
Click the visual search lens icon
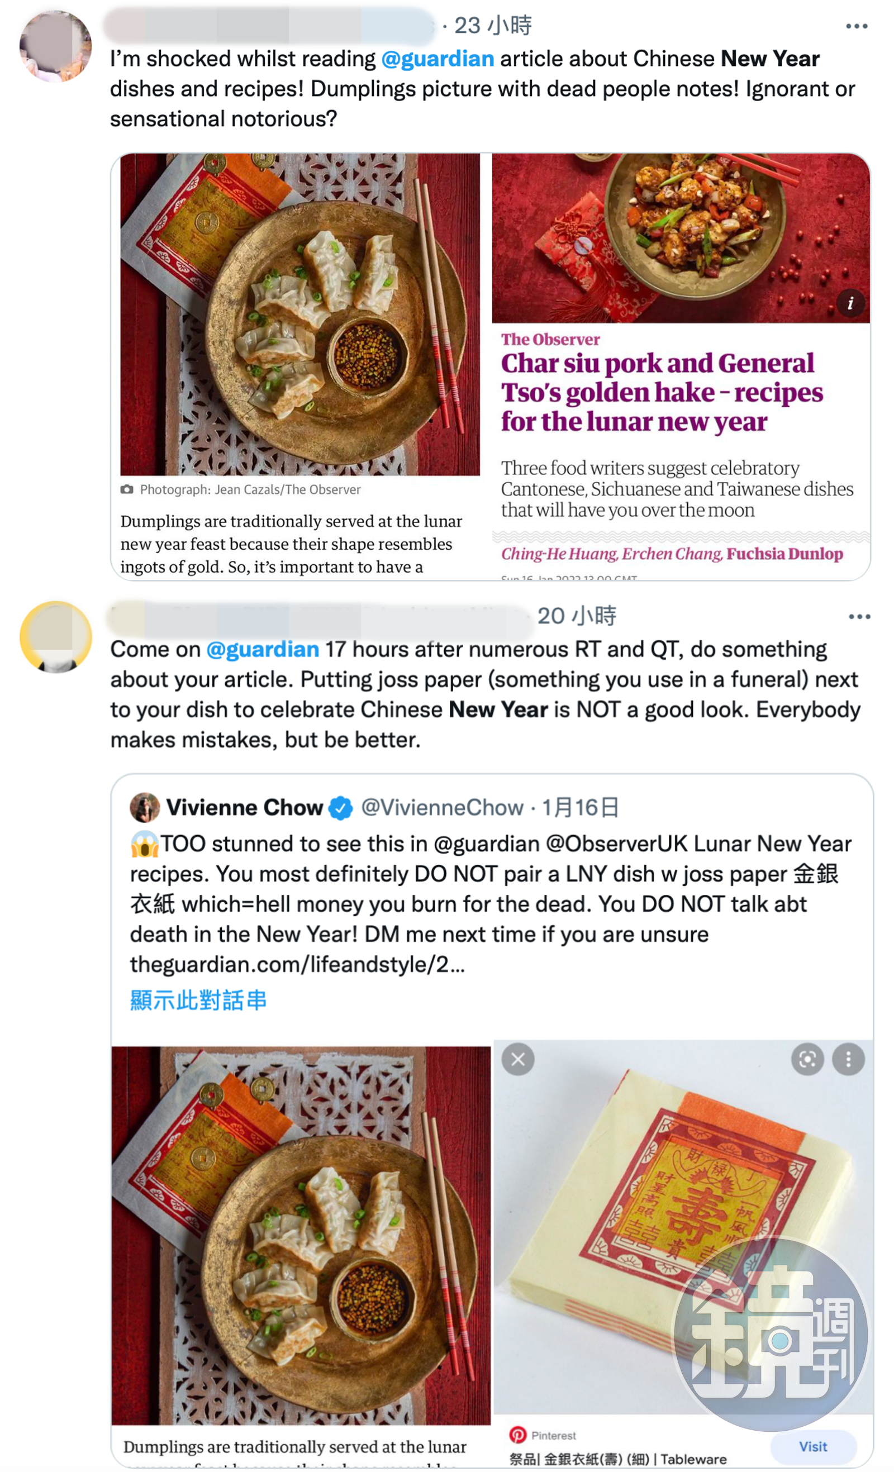[807, 1059]
